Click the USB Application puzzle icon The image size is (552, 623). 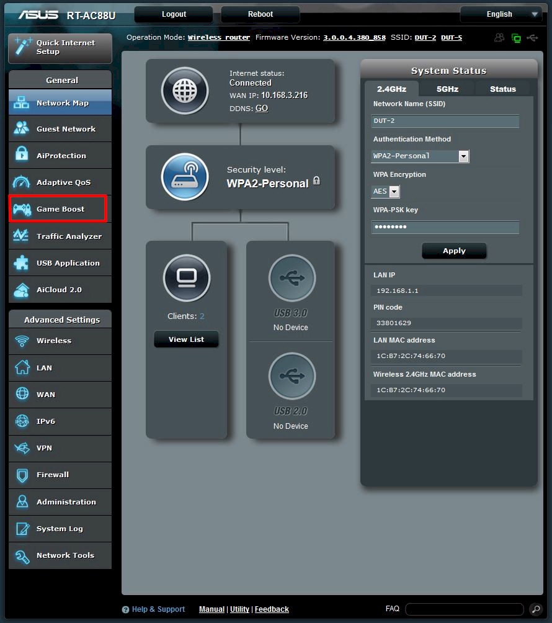coord(22,262)
